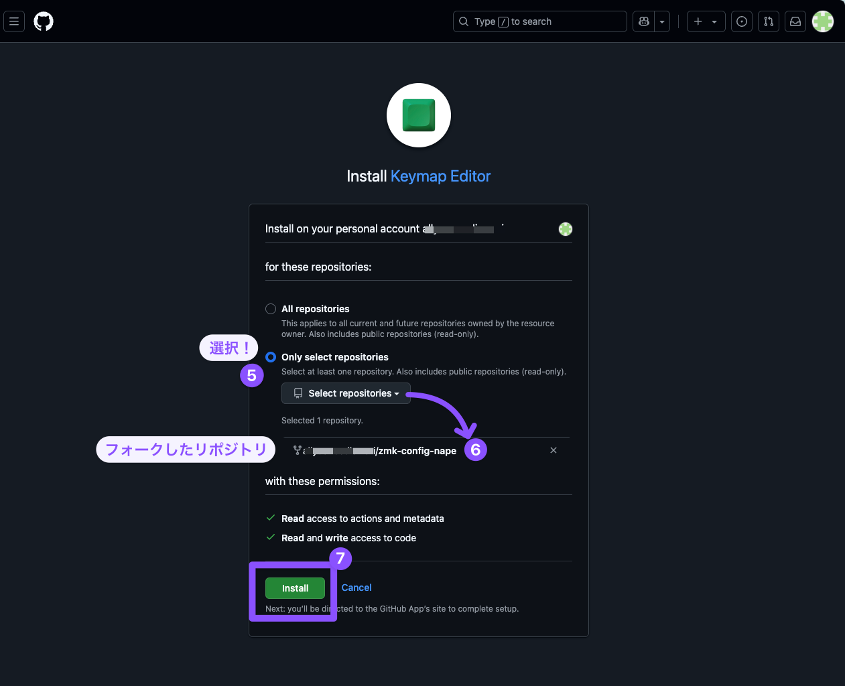
Task: Open the Select repositories dropdown
Action: click(x=346, y=393)
